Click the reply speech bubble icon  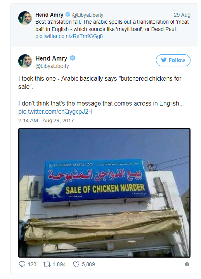point(22,264)
